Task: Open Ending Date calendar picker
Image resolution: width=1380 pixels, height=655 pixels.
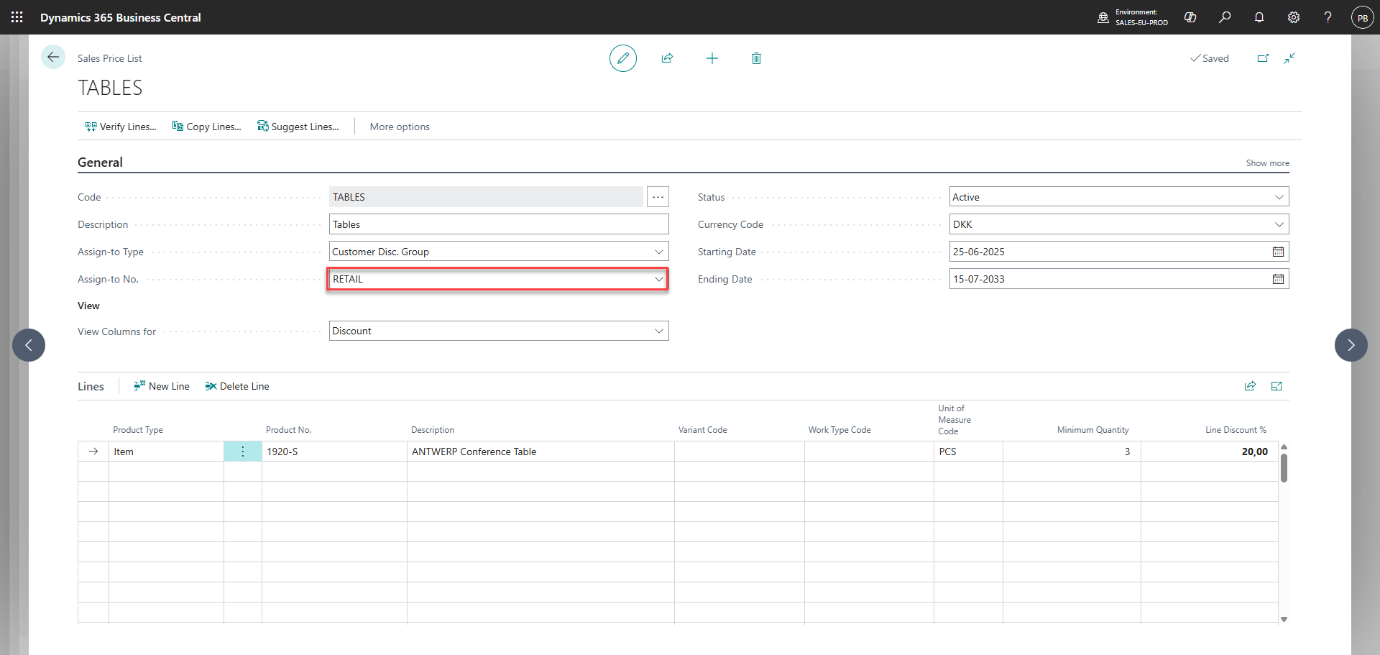Action: [1278, 279]
